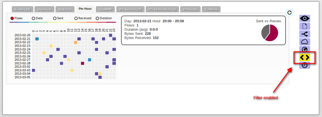Click the eye icon in the sidebar
This screenshot has height=117, width=322.
click(305, 18)
